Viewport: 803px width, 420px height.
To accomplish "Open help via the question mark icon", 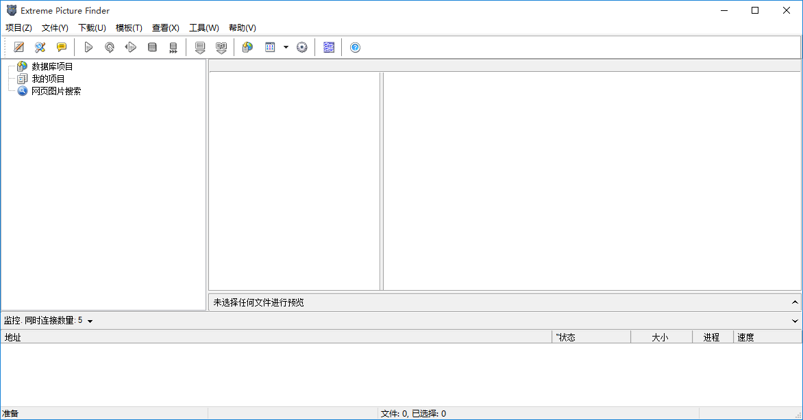I will (x=355, y=48).
